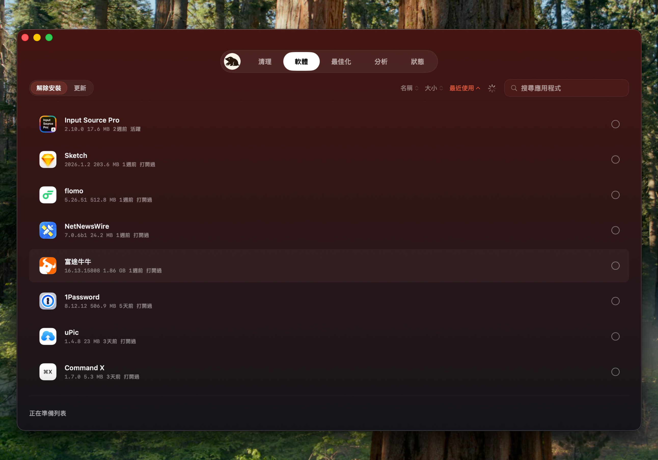The image size is (658, 460).
Task: Click the Input Source Pro name text
Action: [92, 120]
